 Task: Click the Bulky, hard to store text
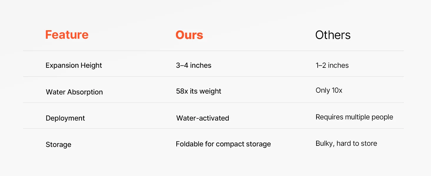tap(346, 143)
